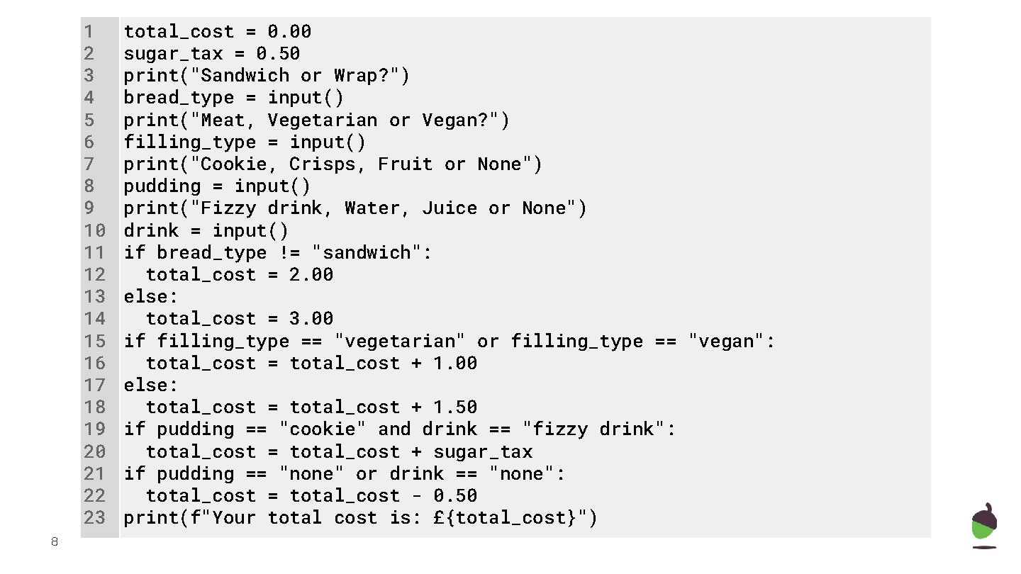Click the total_cost + 1.50 line
The height and width of the screenshot is (574, 1021).
pyautogui.click(x=311, y=407)
